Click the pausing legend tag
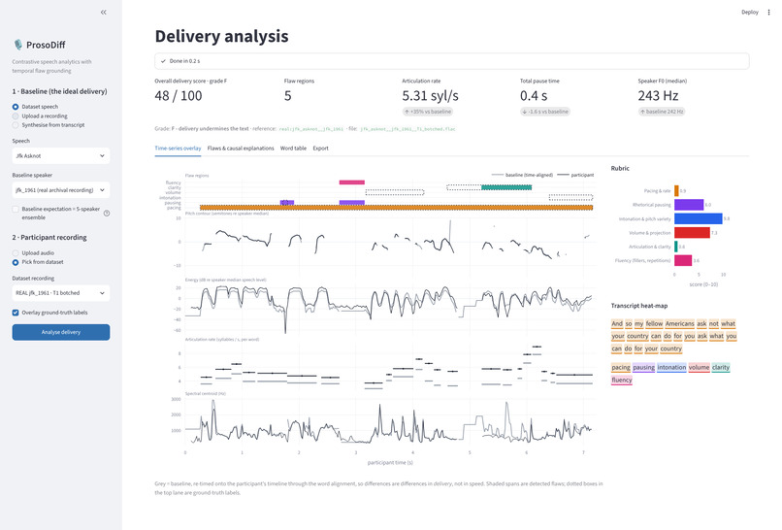This screenshot has width=782, height=530. 643,367
